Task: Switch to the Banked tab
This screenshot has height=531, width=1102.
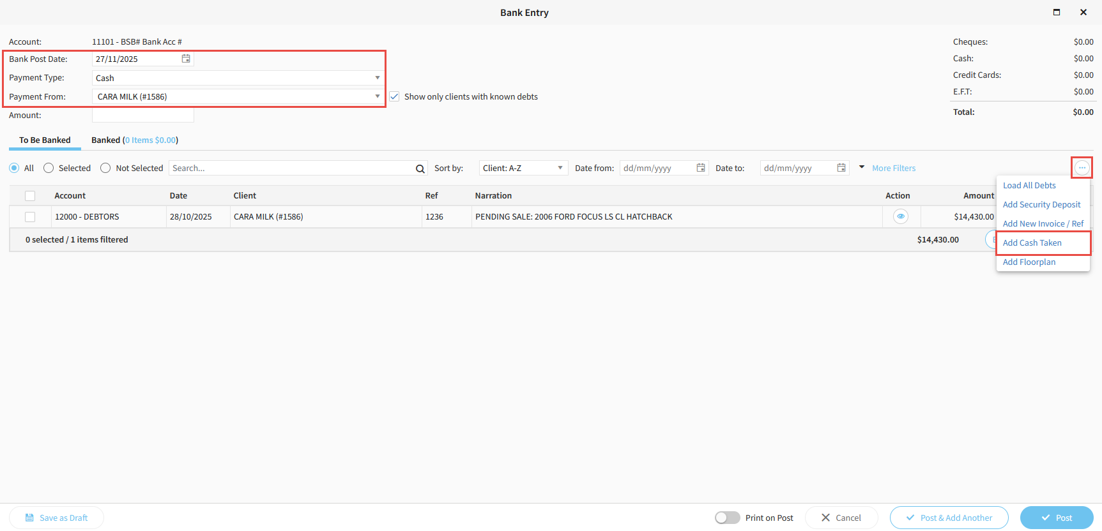Action: pos(135,140)
